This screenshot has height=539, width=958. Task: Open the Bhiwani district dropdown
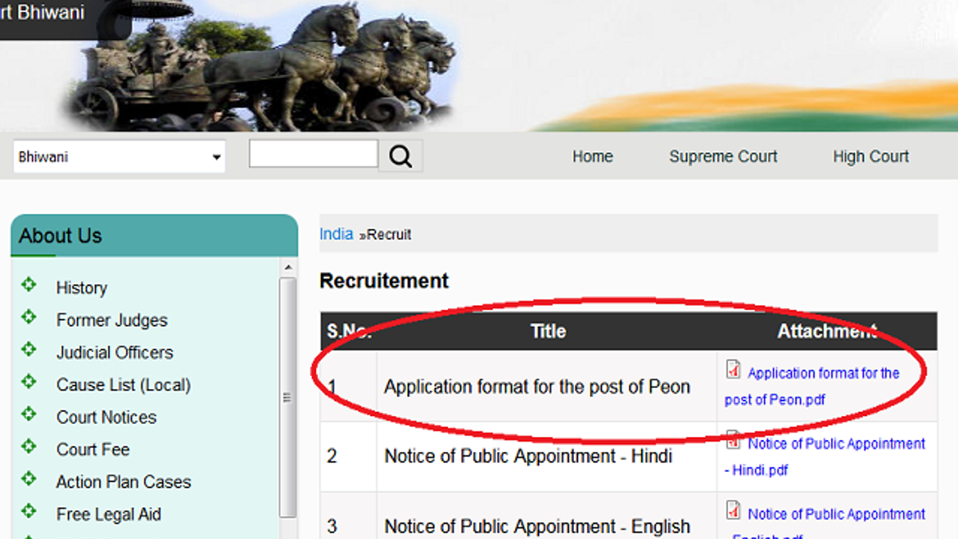click(119, 157)
